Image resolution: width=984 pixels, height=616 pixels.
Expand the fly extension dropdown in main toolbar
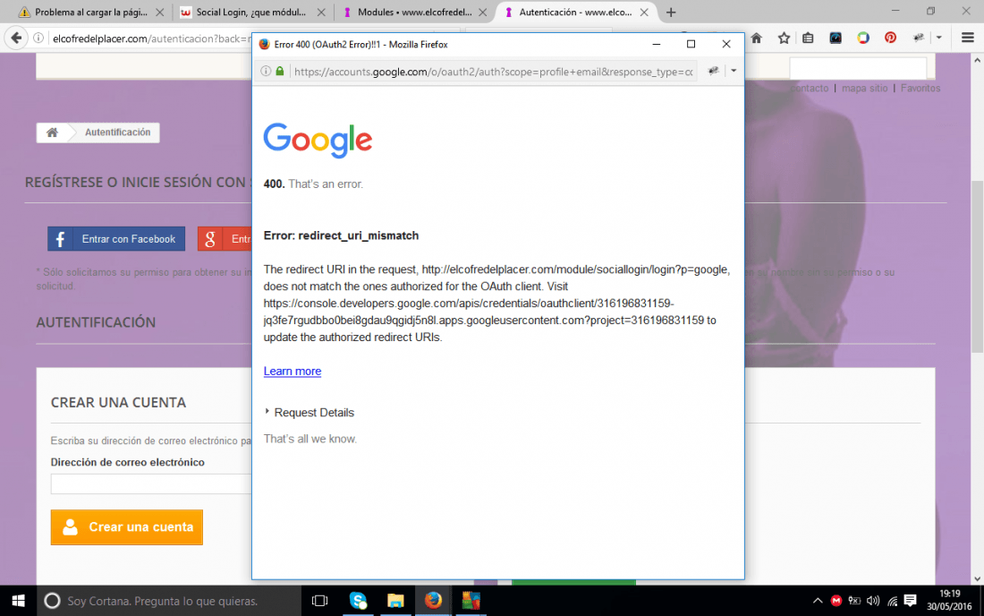click(x=938, y=38)
